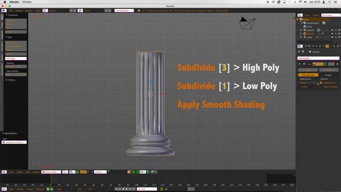Play the animation forward
Image resolution: width=341 pixels, height=192 pixels.
(127, 189)
